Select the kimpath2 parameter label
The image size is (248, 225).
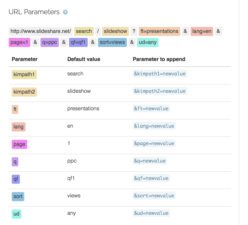tap(24, 92)
